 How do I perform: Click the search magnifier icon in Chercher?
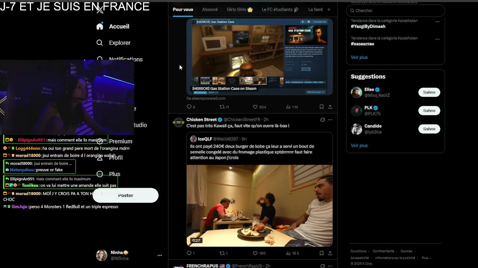[351, 11]
